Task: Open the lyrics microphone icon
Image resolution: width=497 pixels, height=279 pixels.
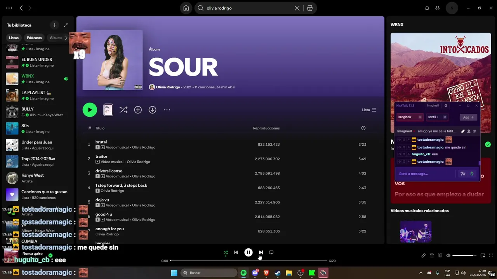Action: (x=423, y=255)
